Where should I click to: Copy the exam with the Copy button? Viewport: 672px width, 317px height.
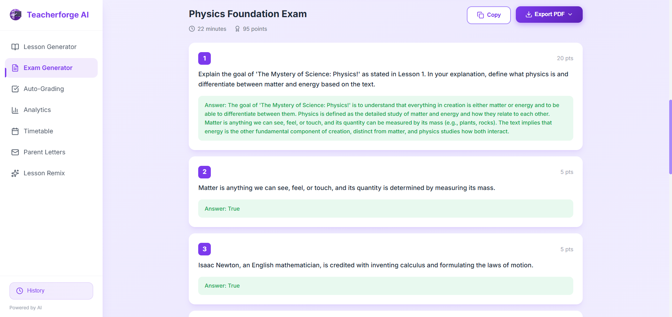(x=489, y=15)
